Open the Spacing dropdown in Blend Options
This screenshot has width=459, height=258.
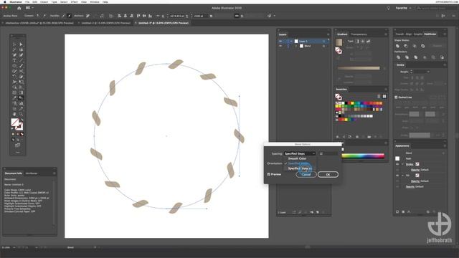300,153
